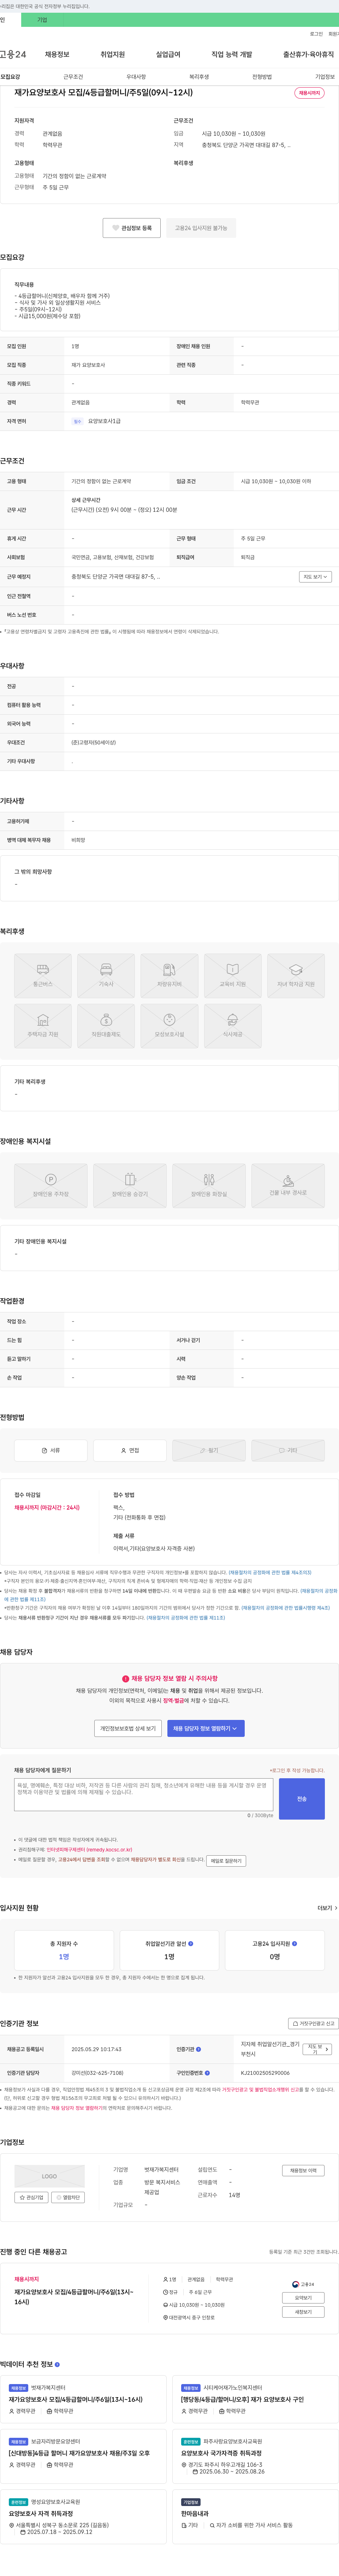339x2576 pixels.
Task: Click the 건물 내부 경사로 icon
Action: pos(288,1186)
